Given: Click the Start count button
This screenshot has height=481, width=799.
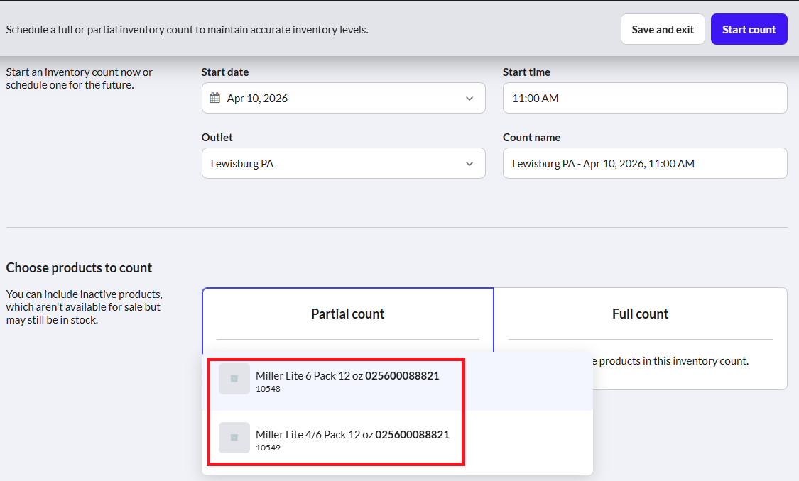Looking at the screenshot, I should [x=749, y=30].
